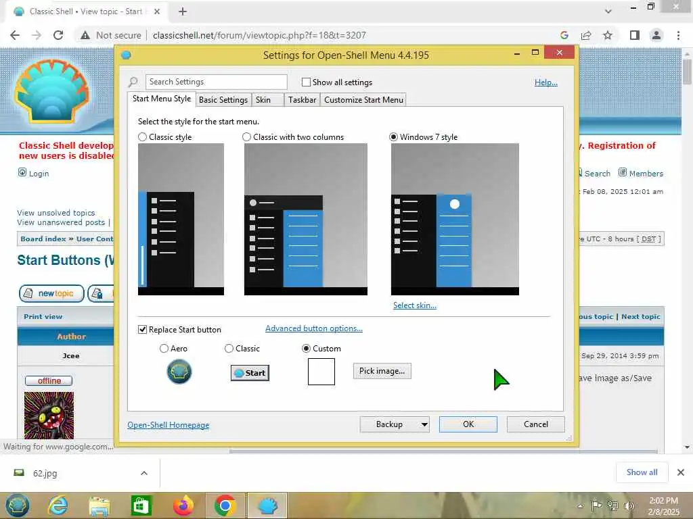Click the volume speaker tray icon

point(629,505)
